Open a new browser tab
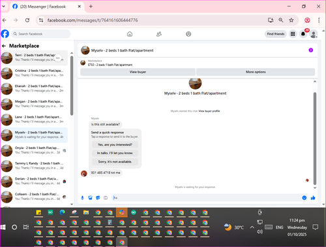 91,7
